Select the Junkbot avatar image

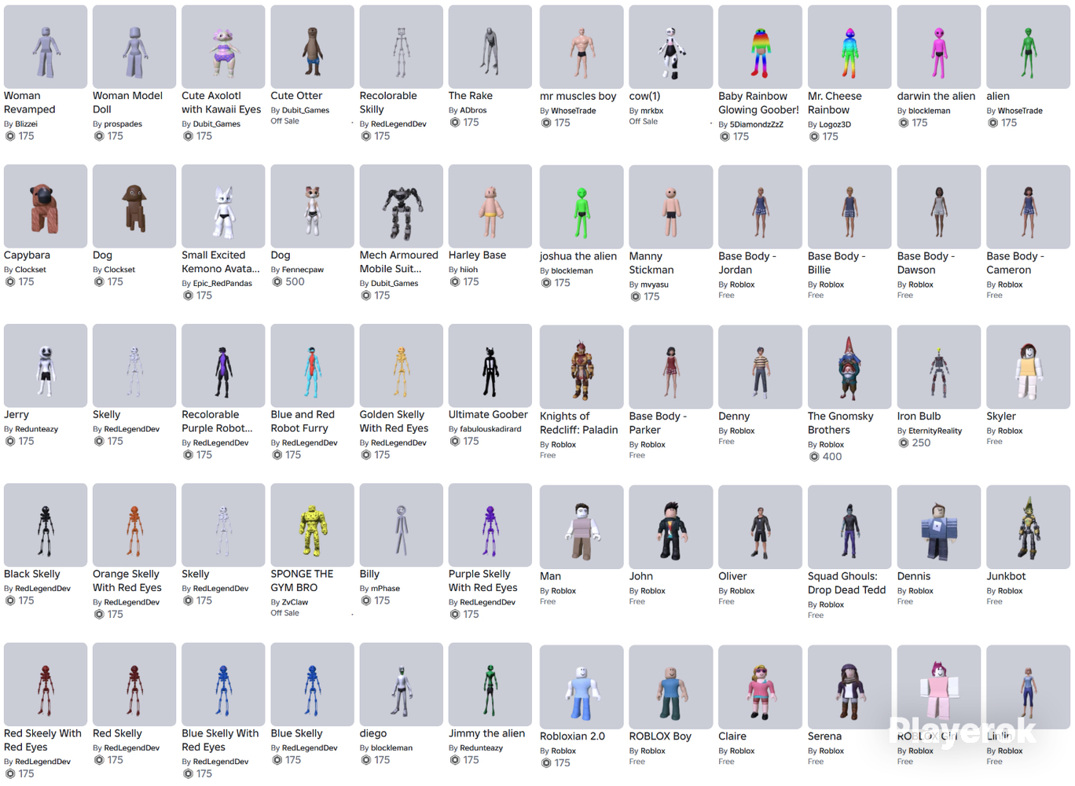pyautogui.click(x=1028, y=527)
